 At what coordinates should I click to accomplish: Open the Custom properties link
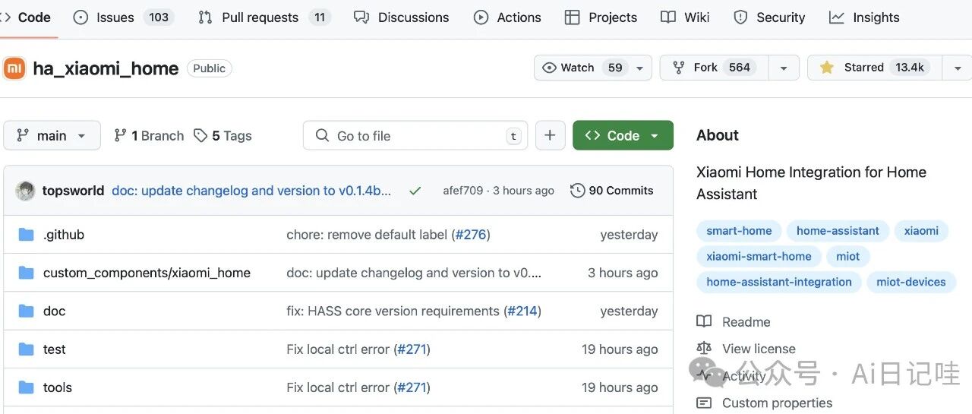[777, 403]
